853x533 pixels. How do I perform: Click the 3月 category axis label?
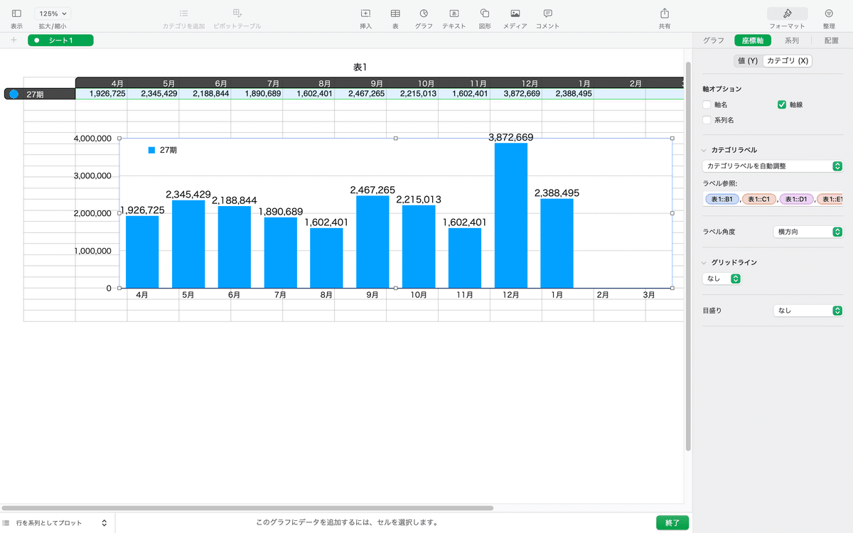(x=649, y=295)
